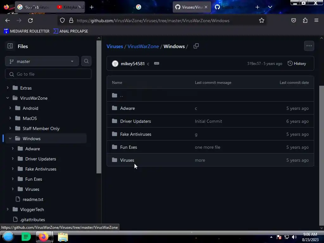The width and height of the screenshot is (324, 243).
Task: Click the main page vertical scrollbar
Action: point(321,155)
